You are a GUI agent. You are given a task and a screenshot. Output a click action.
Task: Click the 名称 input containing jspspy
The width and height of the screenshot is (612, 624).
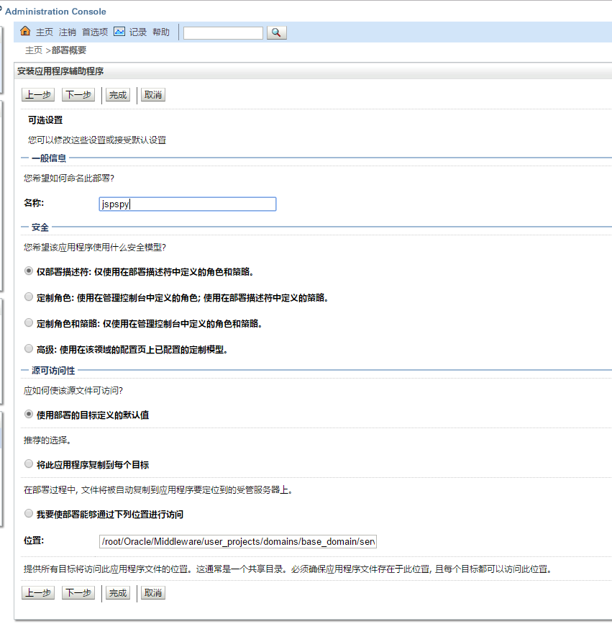[x=188, y=204]
